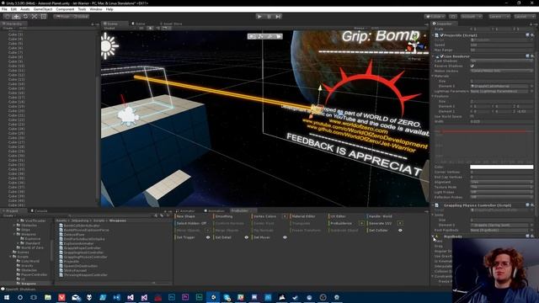Open the Texture Mode dropdown
The height and width of the screenshot is (303, 539).
coord(502,187)
